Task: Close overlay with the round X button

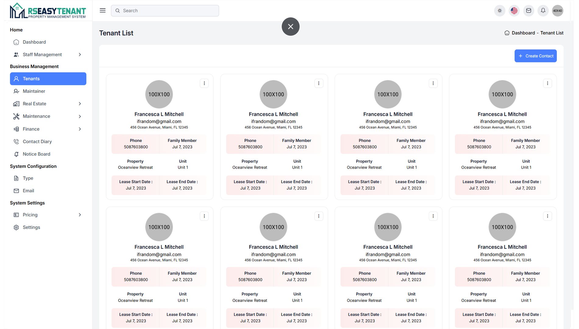Action: (x=290, y=27)
